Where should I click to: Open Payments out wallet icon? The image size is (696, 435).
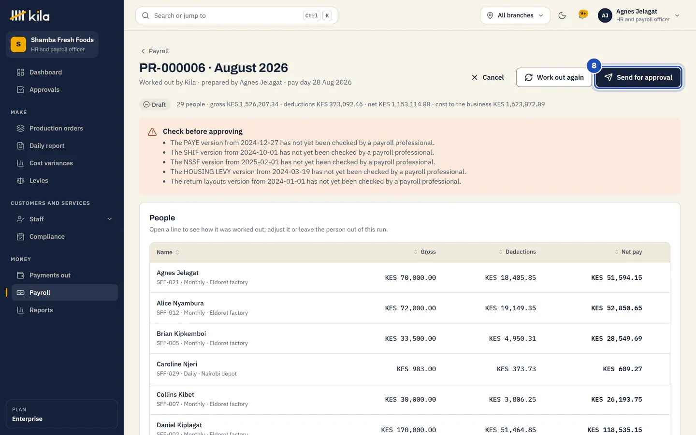click(20, 275)
